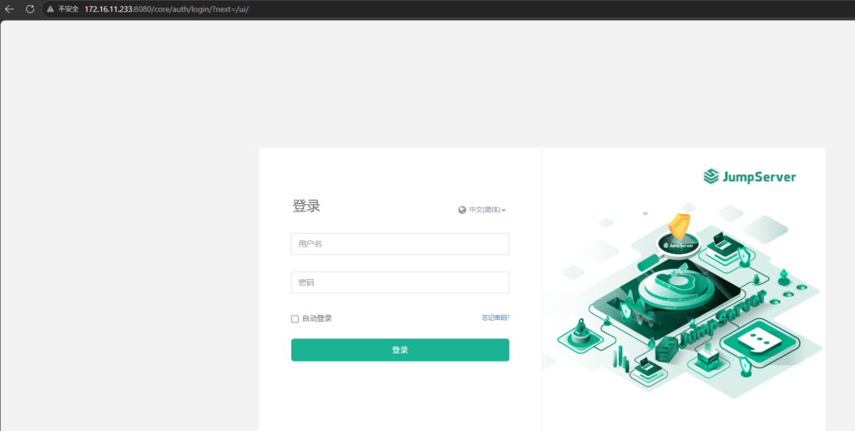Click the yellow shield in the illustration
Image resolution: width=855 pixels, height=431 pixels.
pos(679,224)
